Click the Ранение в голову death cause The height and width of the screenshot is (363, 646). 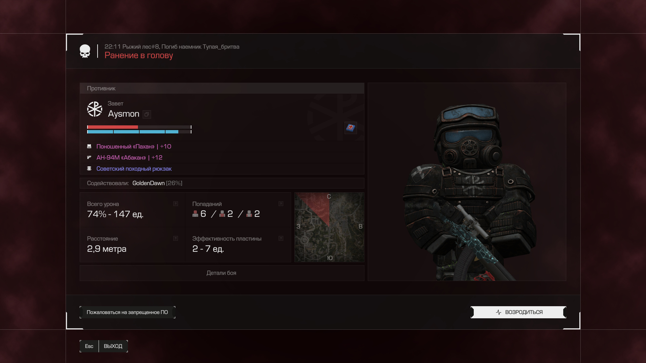click(139, 55)
